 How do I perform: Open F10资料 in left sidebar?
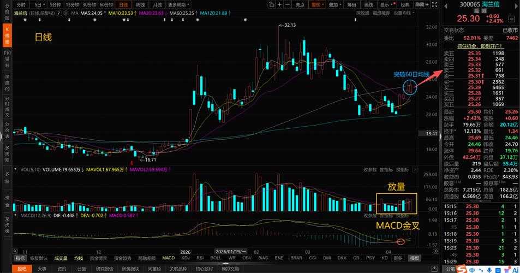pos(7,59)
